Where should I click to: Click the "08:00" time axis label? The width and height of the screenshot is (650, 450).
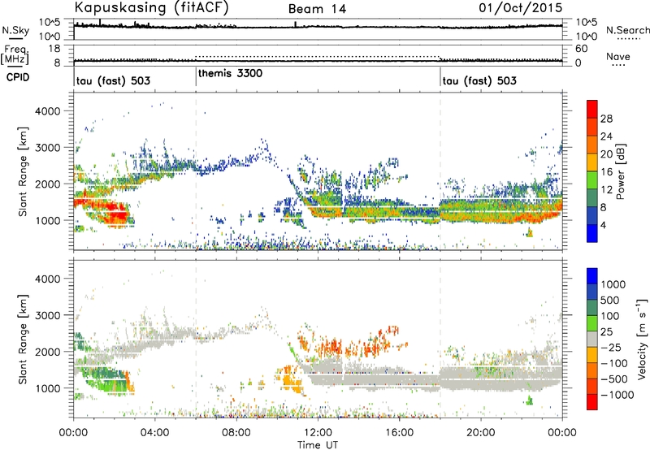236,433
